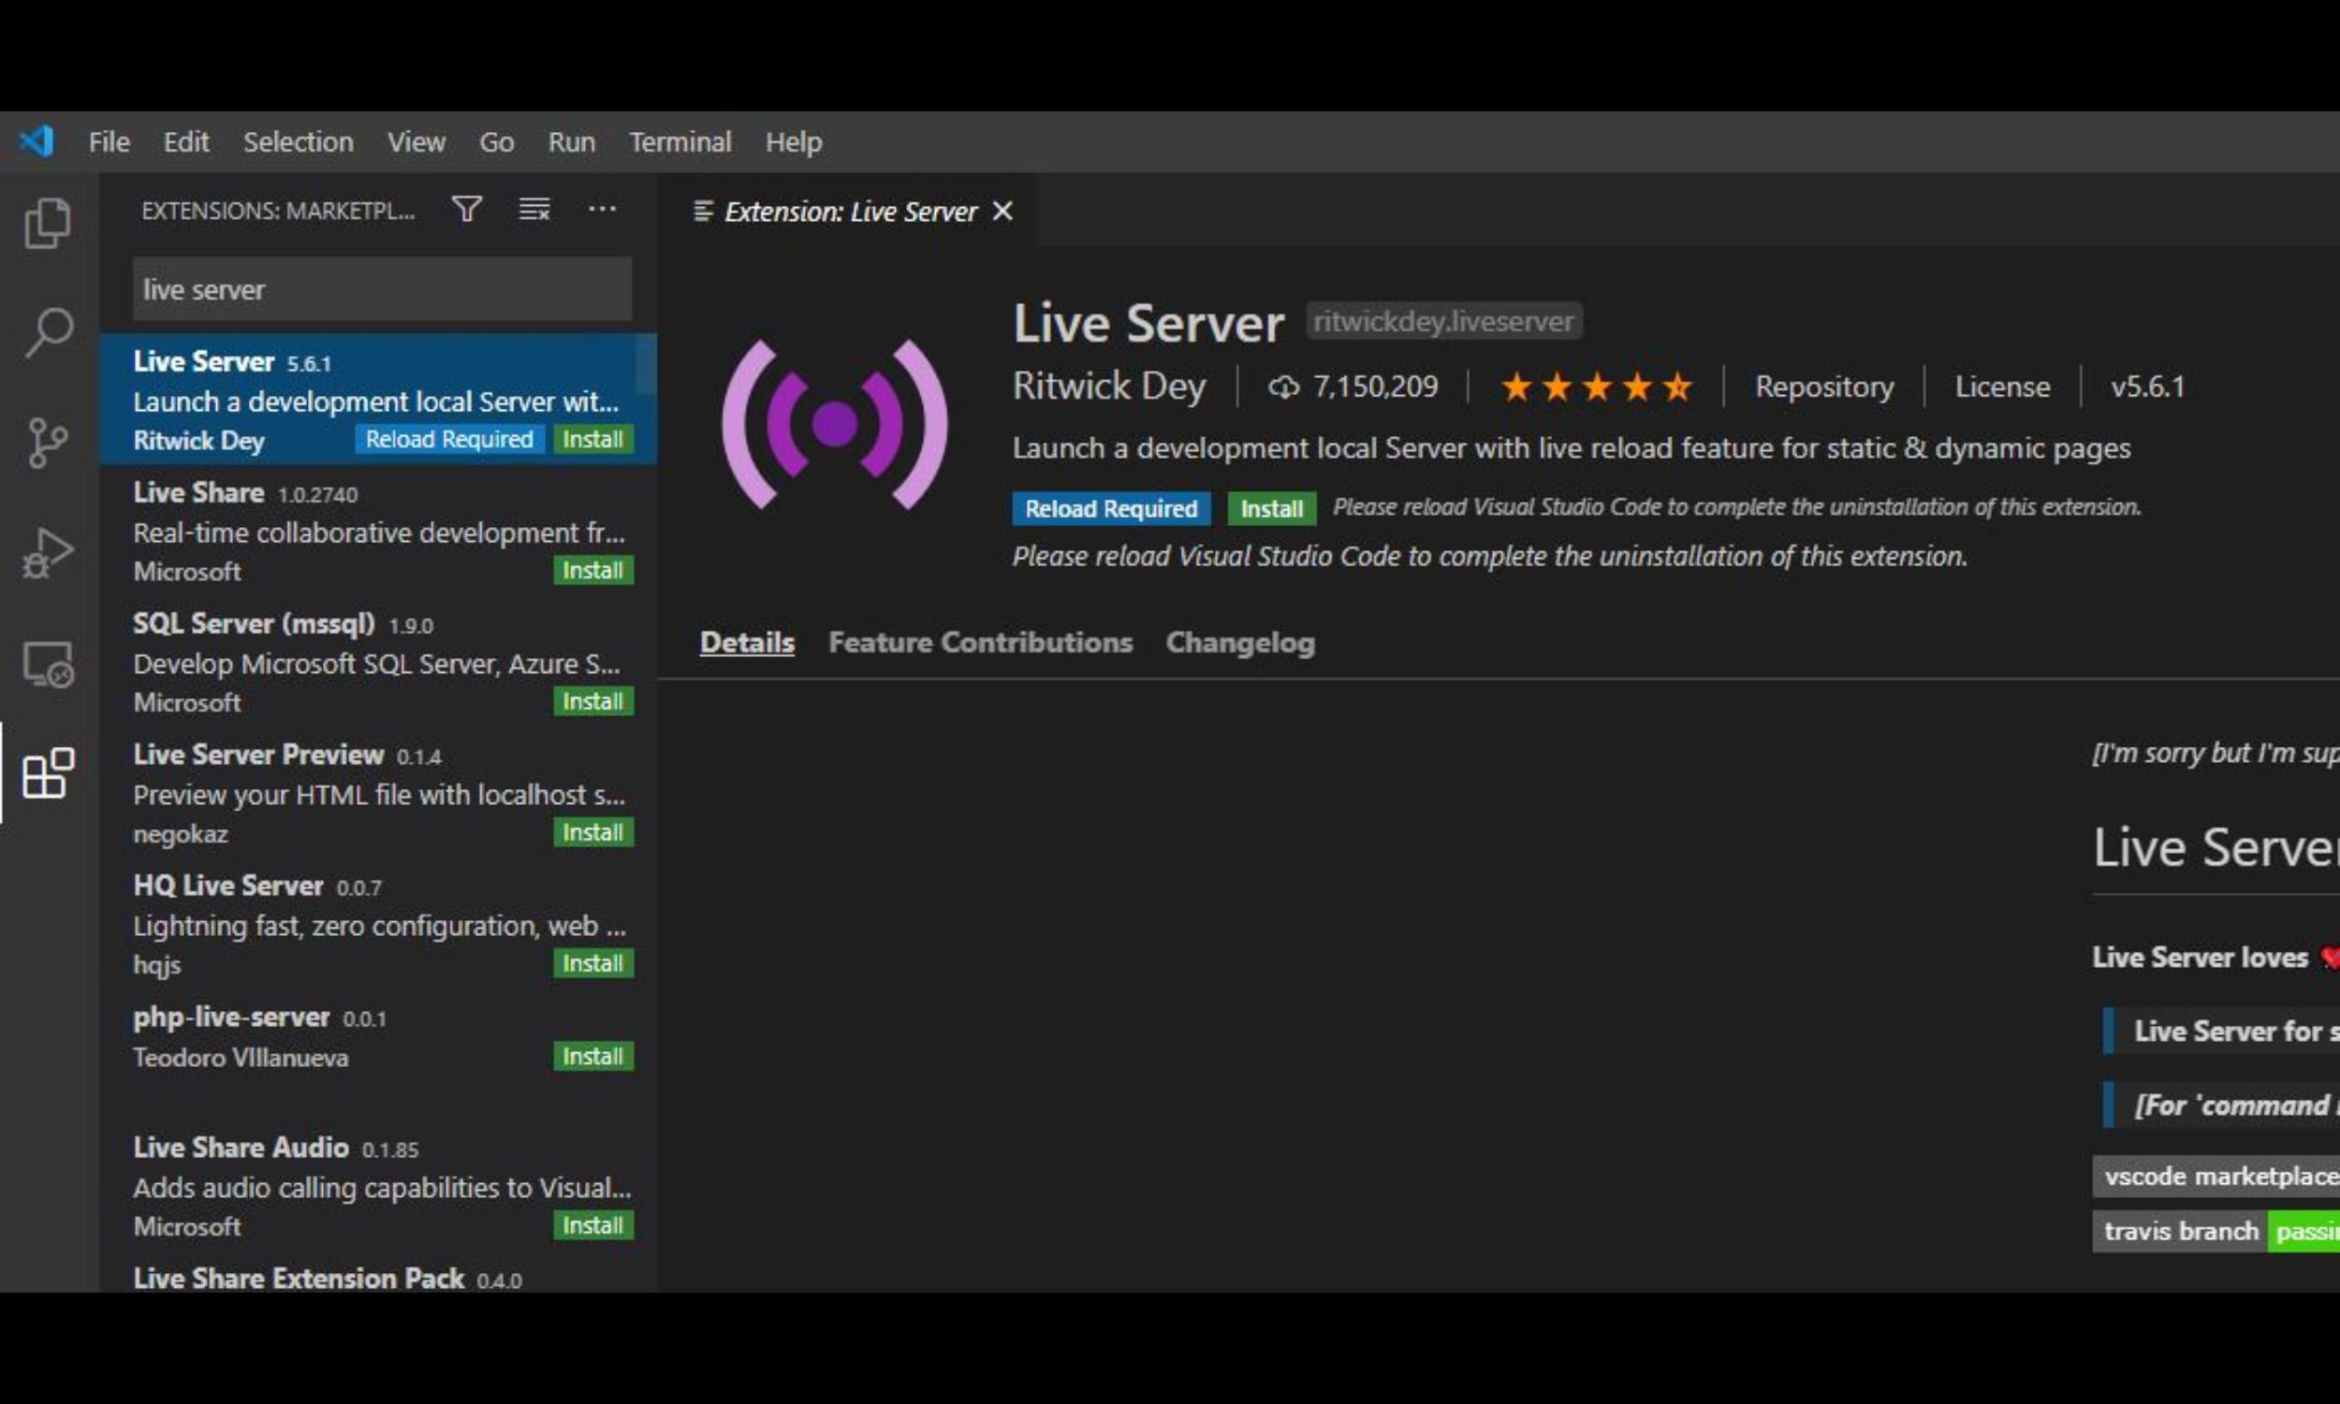Screen dimensions: 2340x1404
Task: Open the Repository link
Action: click(x=1823, y=387)
